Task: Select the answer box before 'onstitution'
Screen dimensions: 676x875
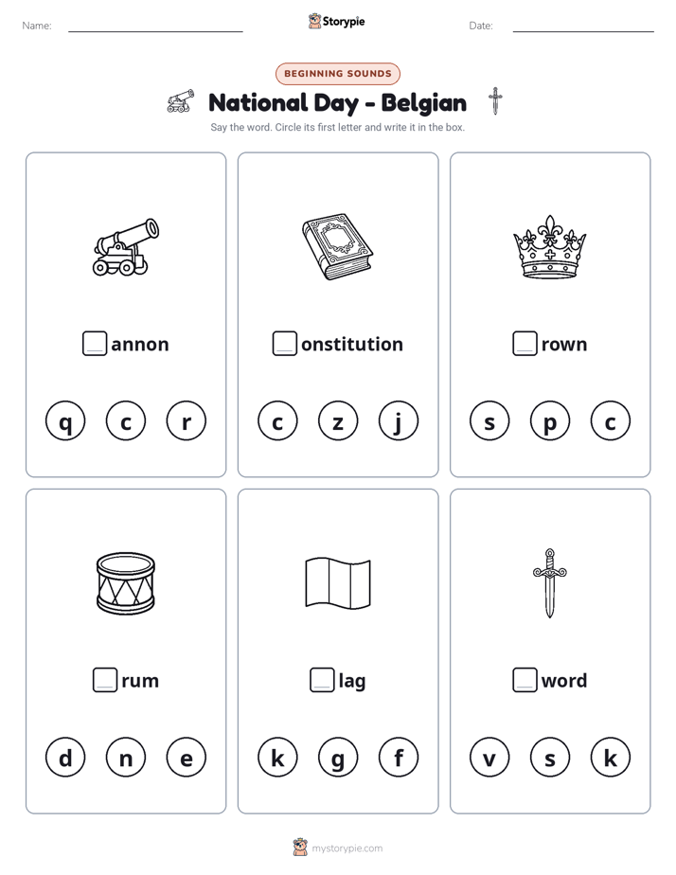Action: 284,343
